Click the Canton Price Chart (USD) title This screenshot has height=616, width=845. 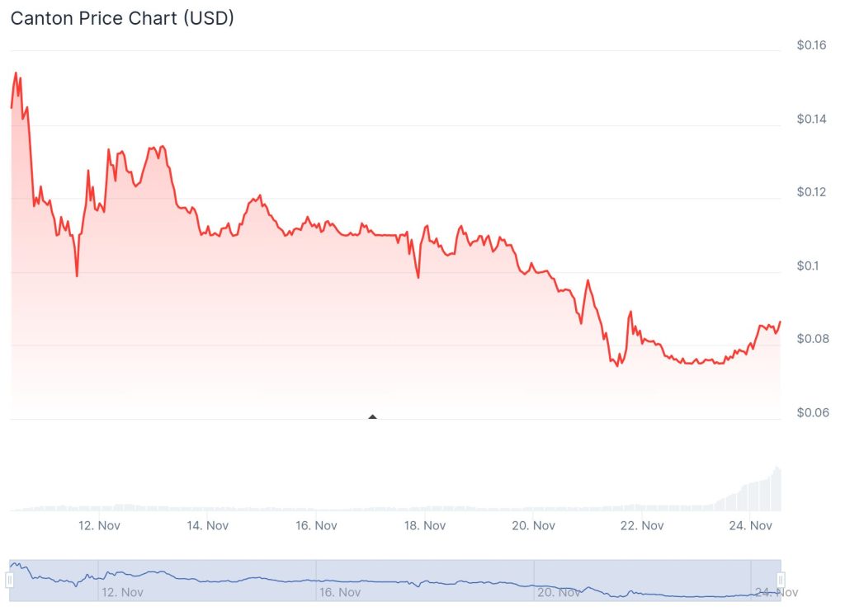point(122,18)
